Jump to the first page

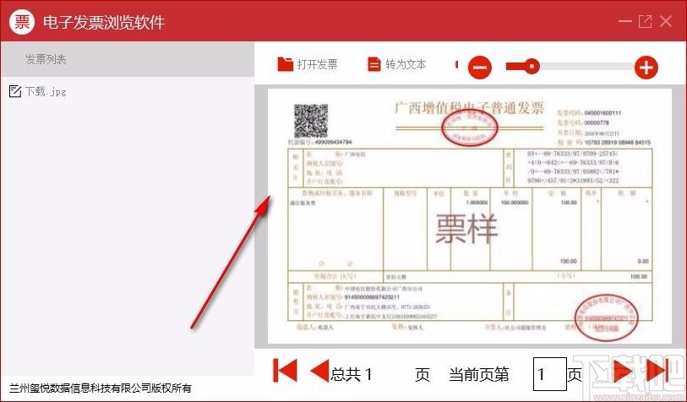(x=285, y=370)
